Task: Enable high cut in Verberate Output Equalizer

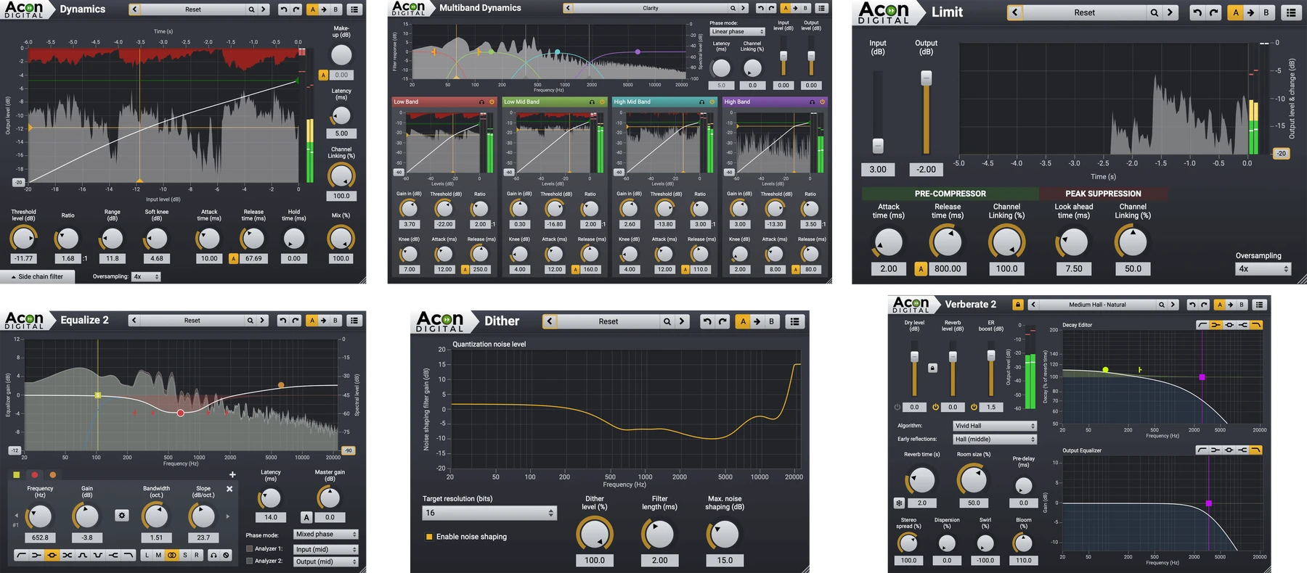Action: click(x=1255, y=450)
